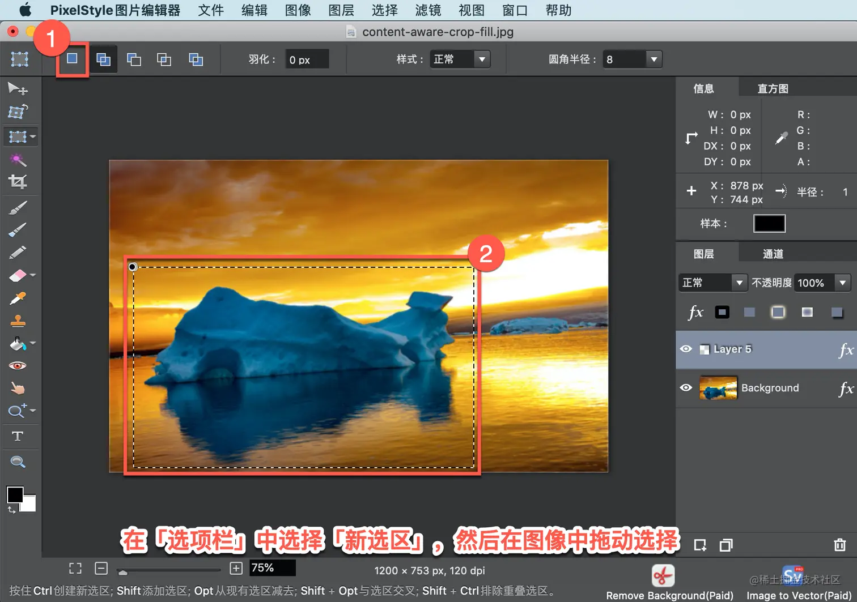Expand the Eraser tool variants arrow
Viewport: 857px width, 602px height.
[33, 275]
